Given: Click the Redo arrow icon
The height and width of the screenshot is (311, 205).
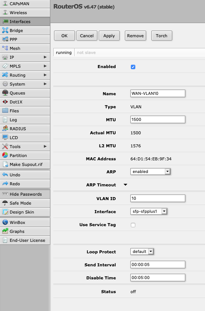Looking at the screenshot, I should (5, 184).
